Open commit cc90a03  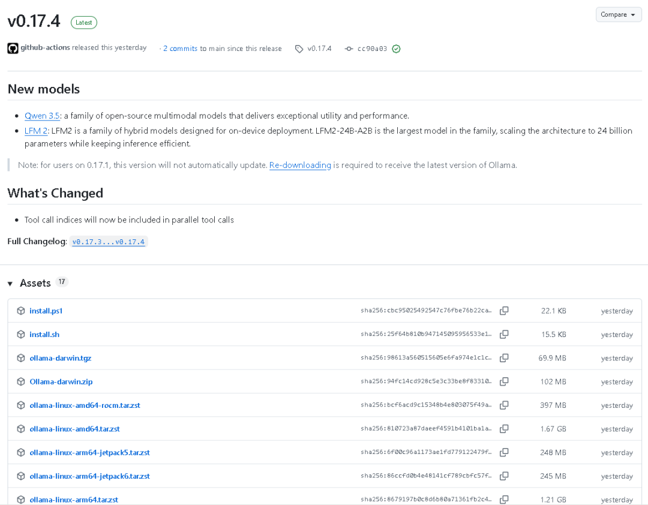[372, 49]
